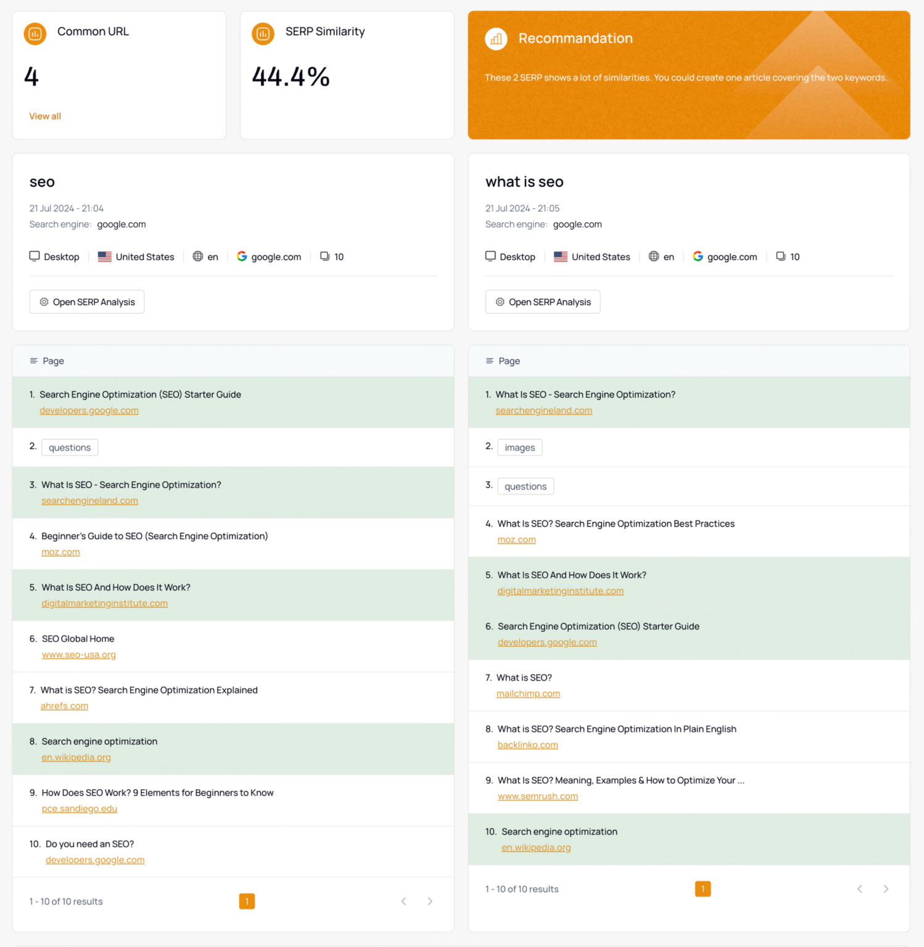Click the Google icon next to google.com for 'seo'
This screenshot has height=947, width=924.
click(242, 256)
